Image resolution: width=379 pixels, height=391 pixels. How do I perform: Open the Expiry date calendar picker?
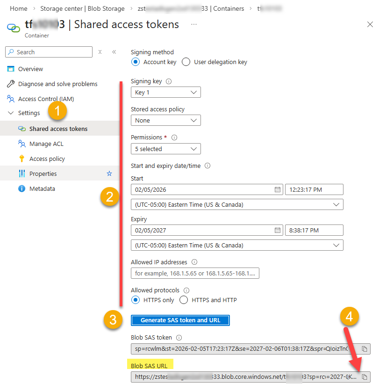click(x=277, y=230)
